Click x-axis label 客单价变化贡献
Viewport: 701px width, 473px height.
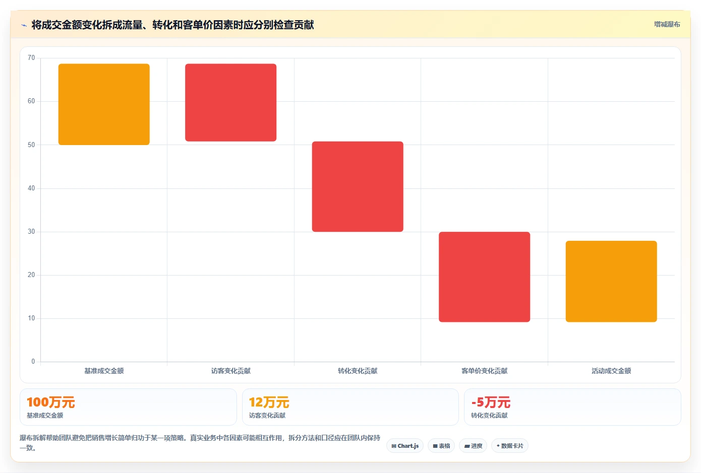click(x=485, y=371)
